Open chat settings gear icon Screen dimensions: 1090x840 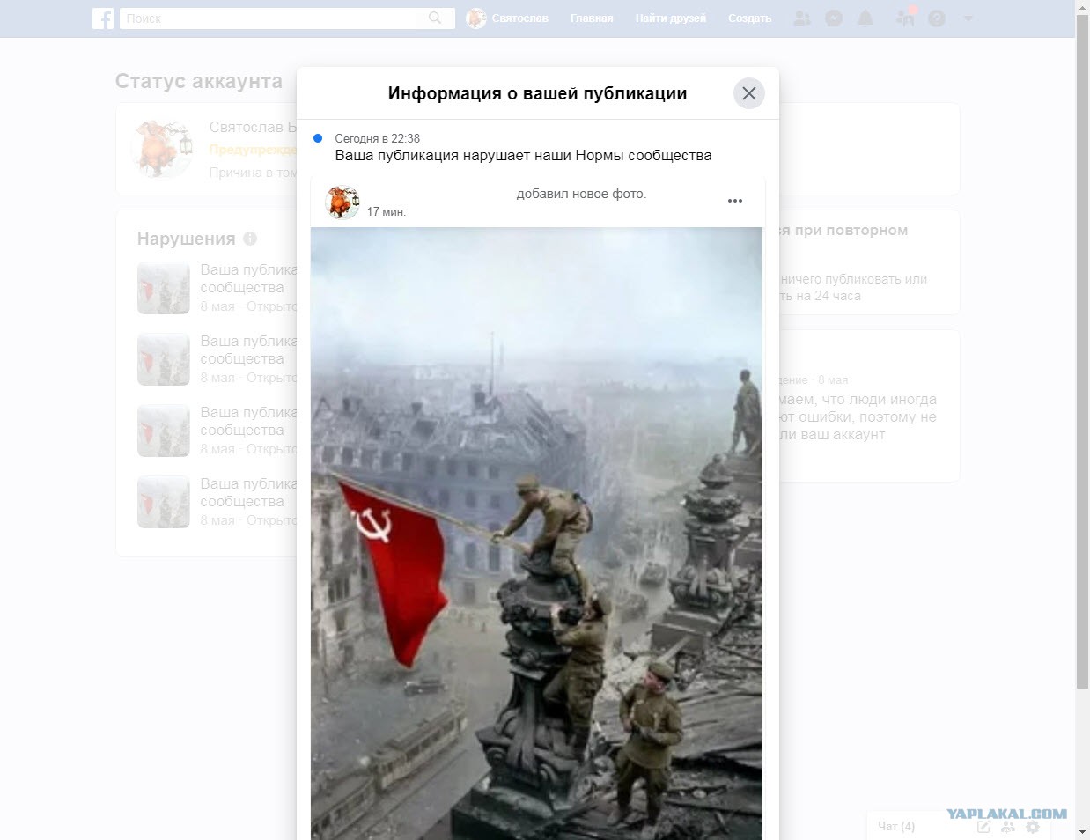(x=1033, y=827)
